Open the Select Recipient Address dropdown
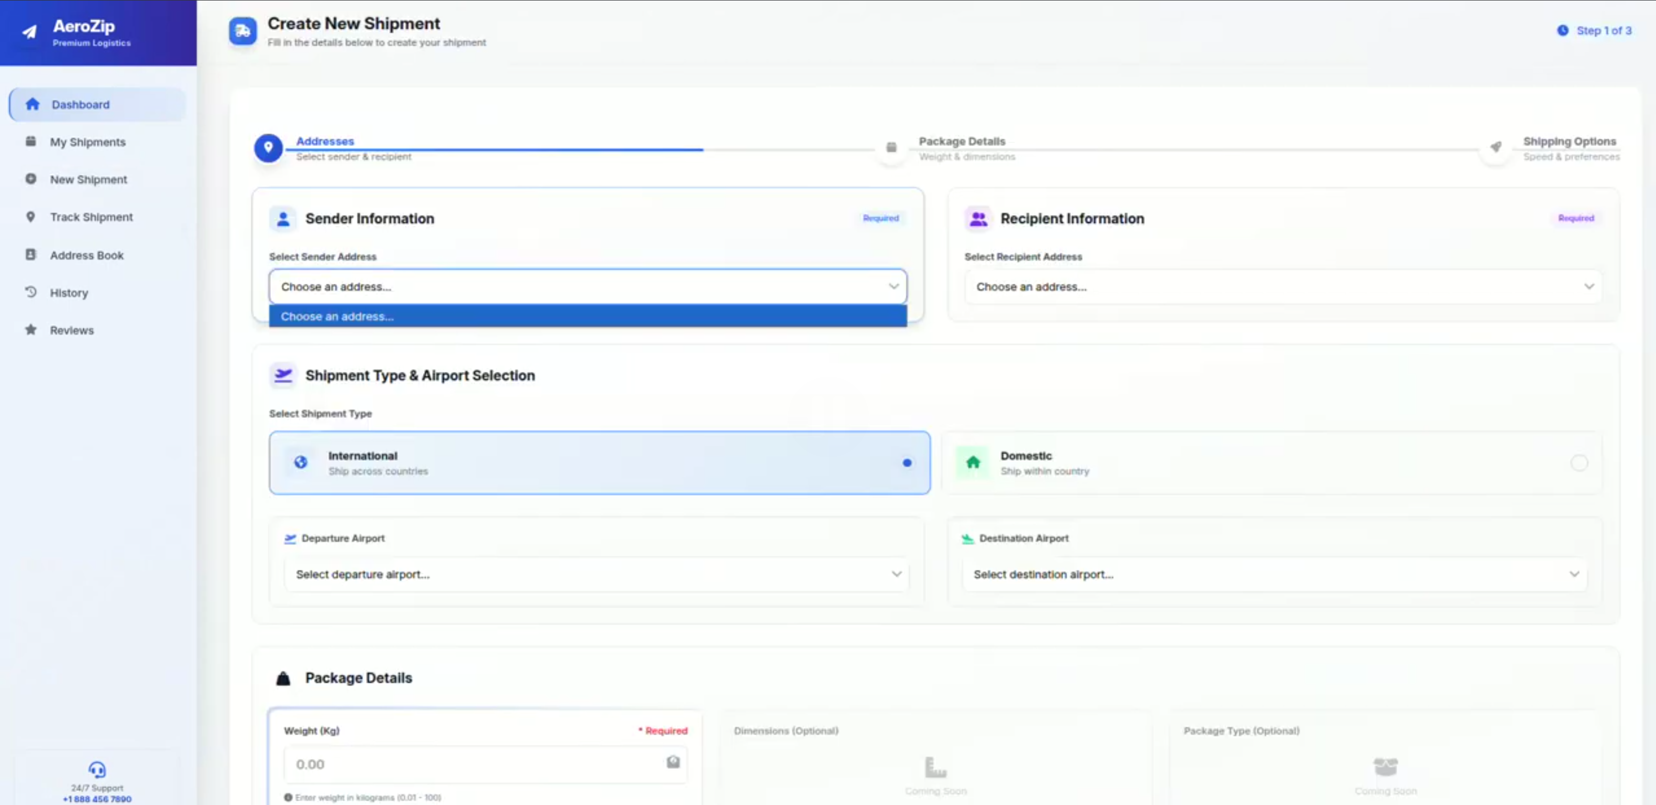1656x805 pixels. [1283, 287]
